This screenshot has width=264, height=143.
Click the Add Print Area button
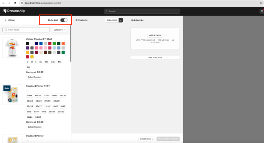155,58
